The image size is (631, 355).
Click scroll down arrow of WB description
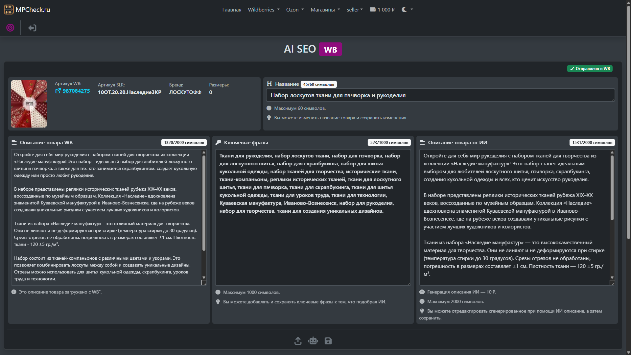(x=204, y=278)
